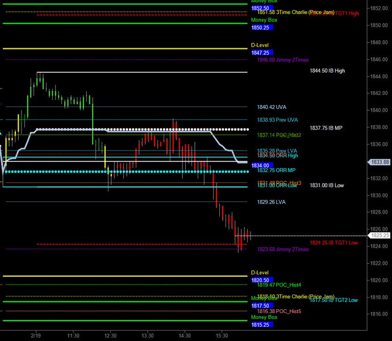Screen dimensions: 392x341
Task: Click the 1837.14 POC_Hist2 label
Action: (279, 135)
